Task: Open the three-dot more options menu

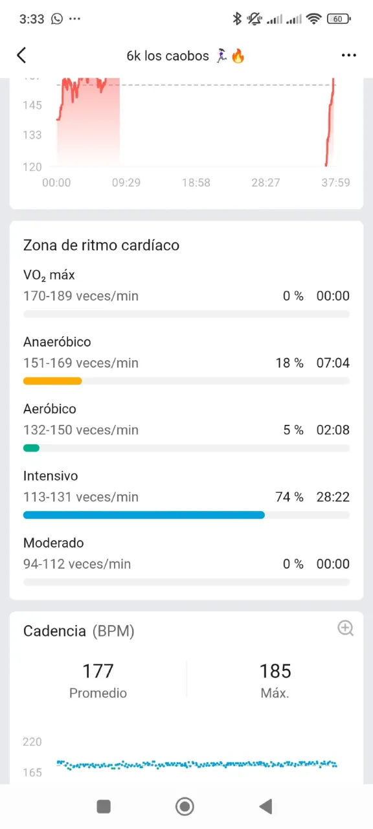Action: [x=349, y=56]
